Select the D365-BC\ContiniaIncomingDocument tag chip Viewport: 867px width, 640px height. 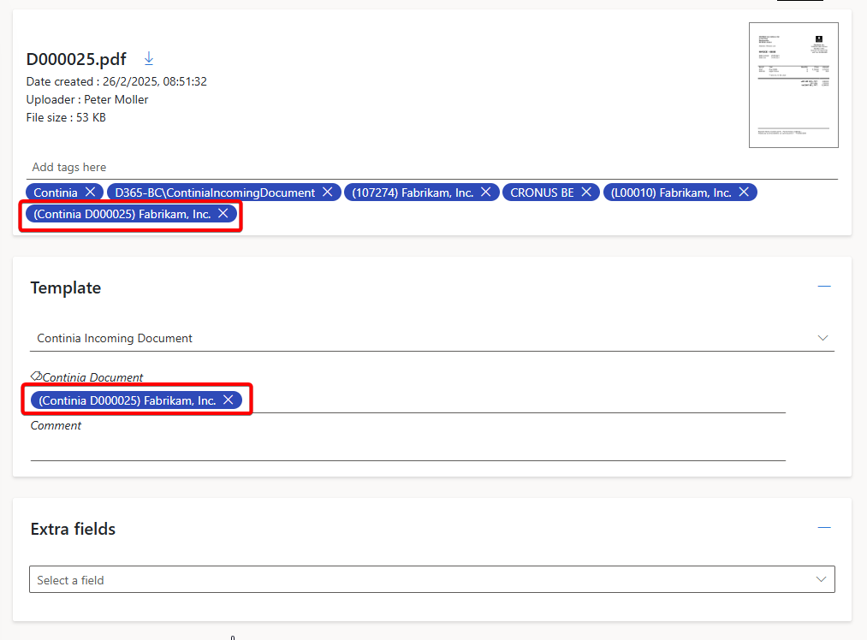tap(214, 193)
